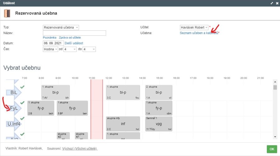Click green checkmark next to U.Inf4
Screen dimensions: 280x156
[22, 119]
